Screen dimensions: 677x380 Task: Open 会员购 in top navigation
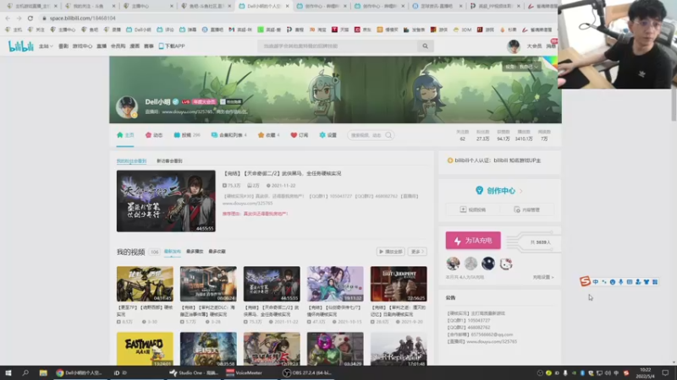pos(118,46)
